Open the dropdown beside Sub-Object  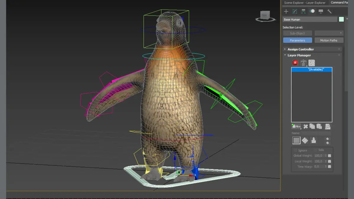tap(329, 33)
